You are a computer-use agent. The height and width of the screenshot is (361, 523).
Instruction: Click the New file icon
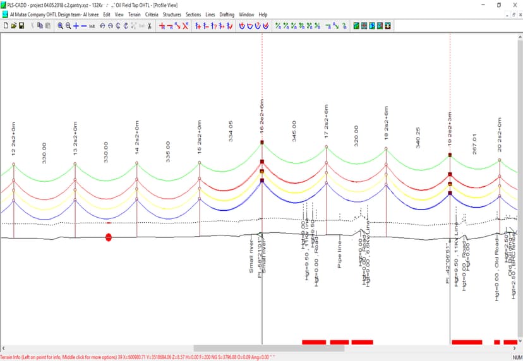click(x=6, y=26)
